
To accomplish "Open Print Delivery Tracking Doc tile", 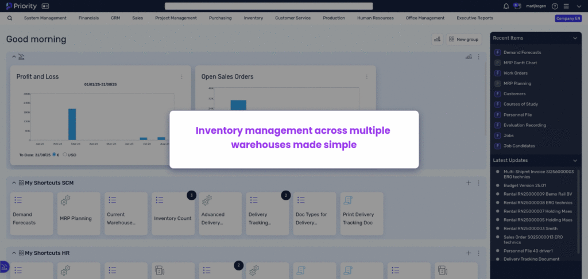I will point(362,214).
